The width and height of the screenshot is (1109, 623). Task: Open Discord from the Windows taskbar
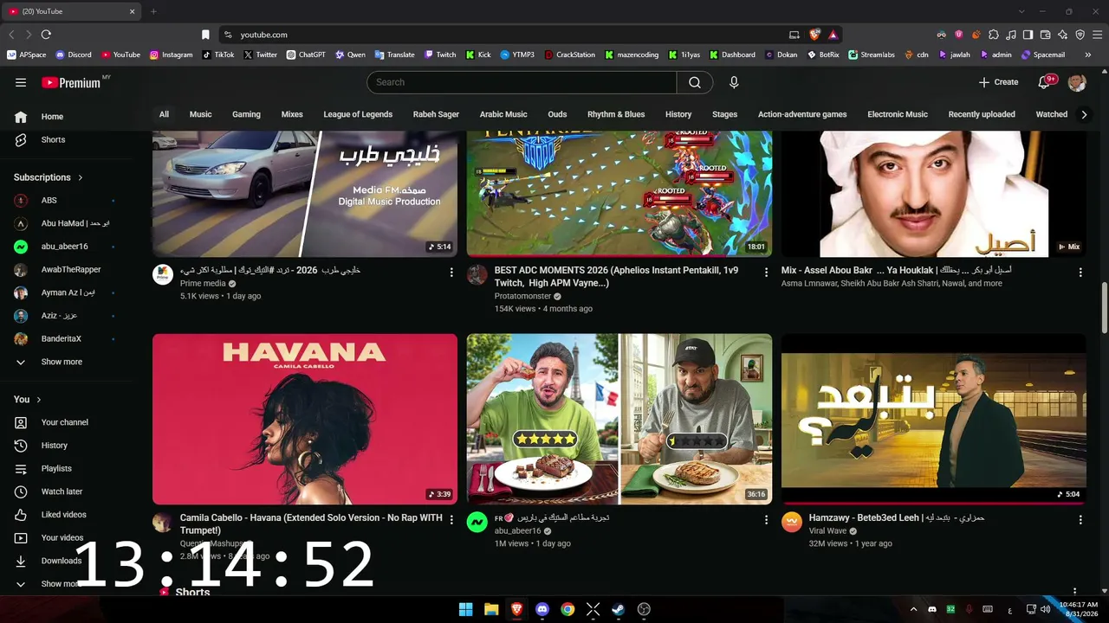pyautogui.click(x=542, y=609)
